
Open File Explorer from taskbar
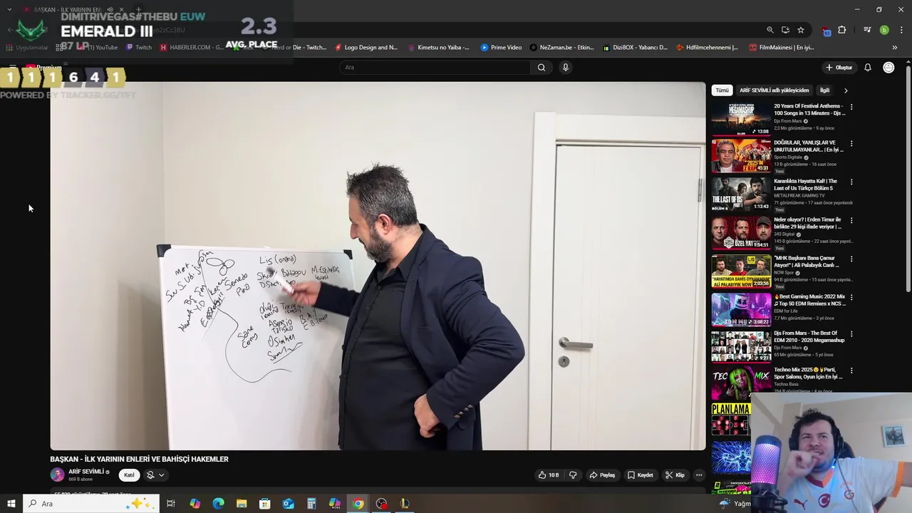(x=242, y=504)
